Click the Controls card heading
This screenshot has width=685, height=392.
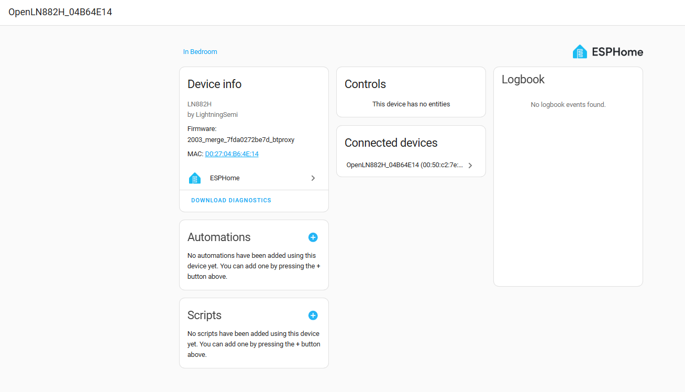pyautogui.click(x=365, y=84)
